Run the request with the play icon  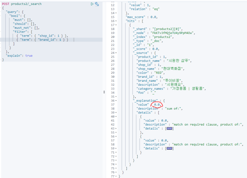92,4
